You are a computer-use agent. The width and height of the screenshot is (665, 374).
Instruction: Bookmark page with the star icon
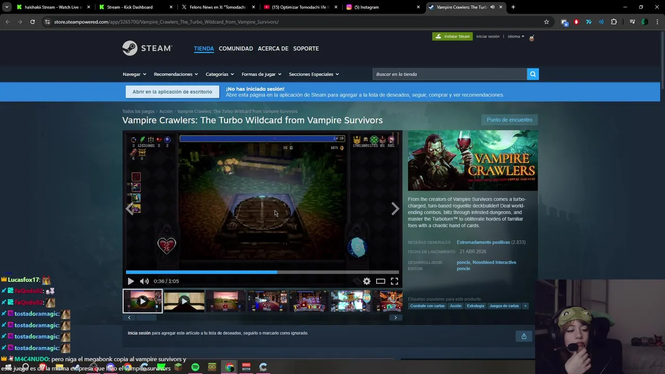(x=547, y=22)
